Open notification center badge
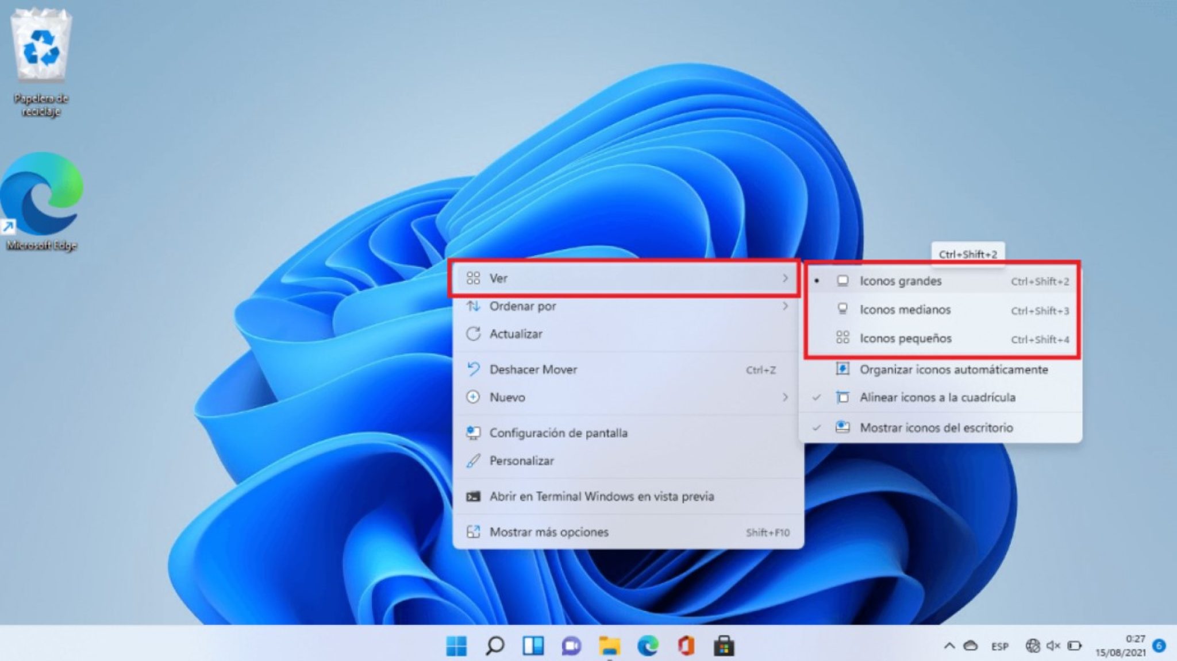The image size is (1177, 661). click(x=1159, y=645)
